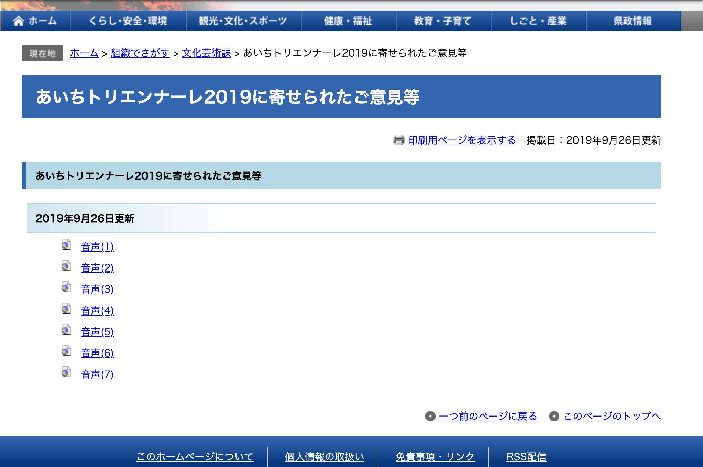703x467 pixels.
Task: Click the 2019年9月26日更新 section heading
Action: 341,218
